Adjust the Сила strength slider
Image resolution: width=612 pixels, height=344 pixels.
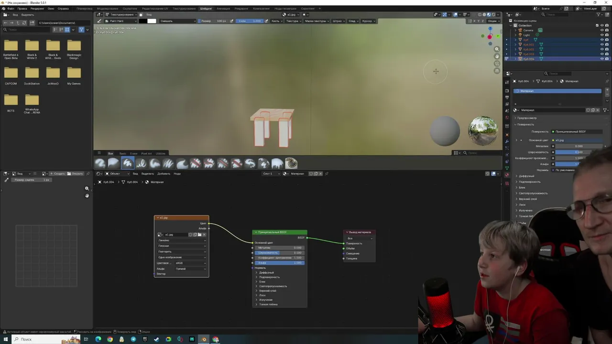251,21
